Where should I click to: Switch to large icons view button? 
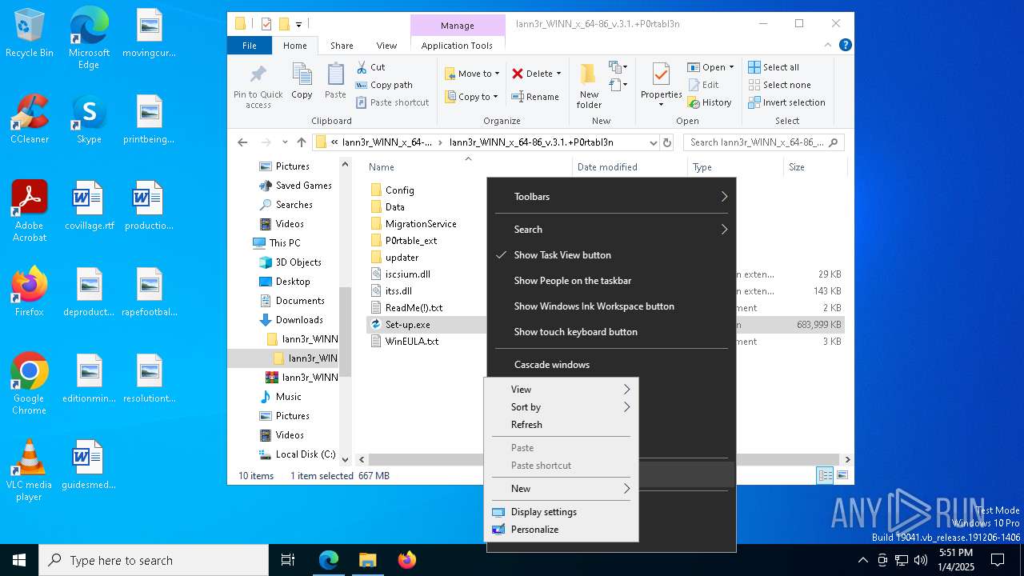tap(842, 475)
